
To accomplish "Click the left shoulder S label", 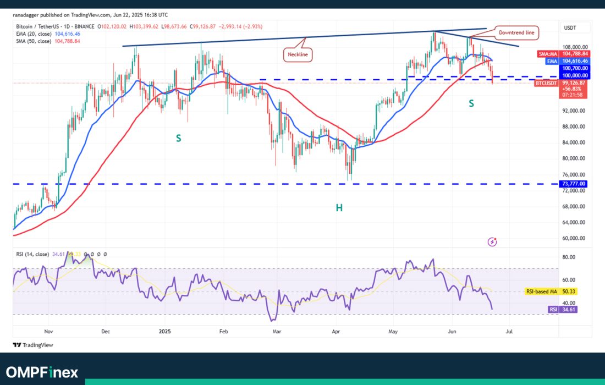I will [x=178, y=139].
